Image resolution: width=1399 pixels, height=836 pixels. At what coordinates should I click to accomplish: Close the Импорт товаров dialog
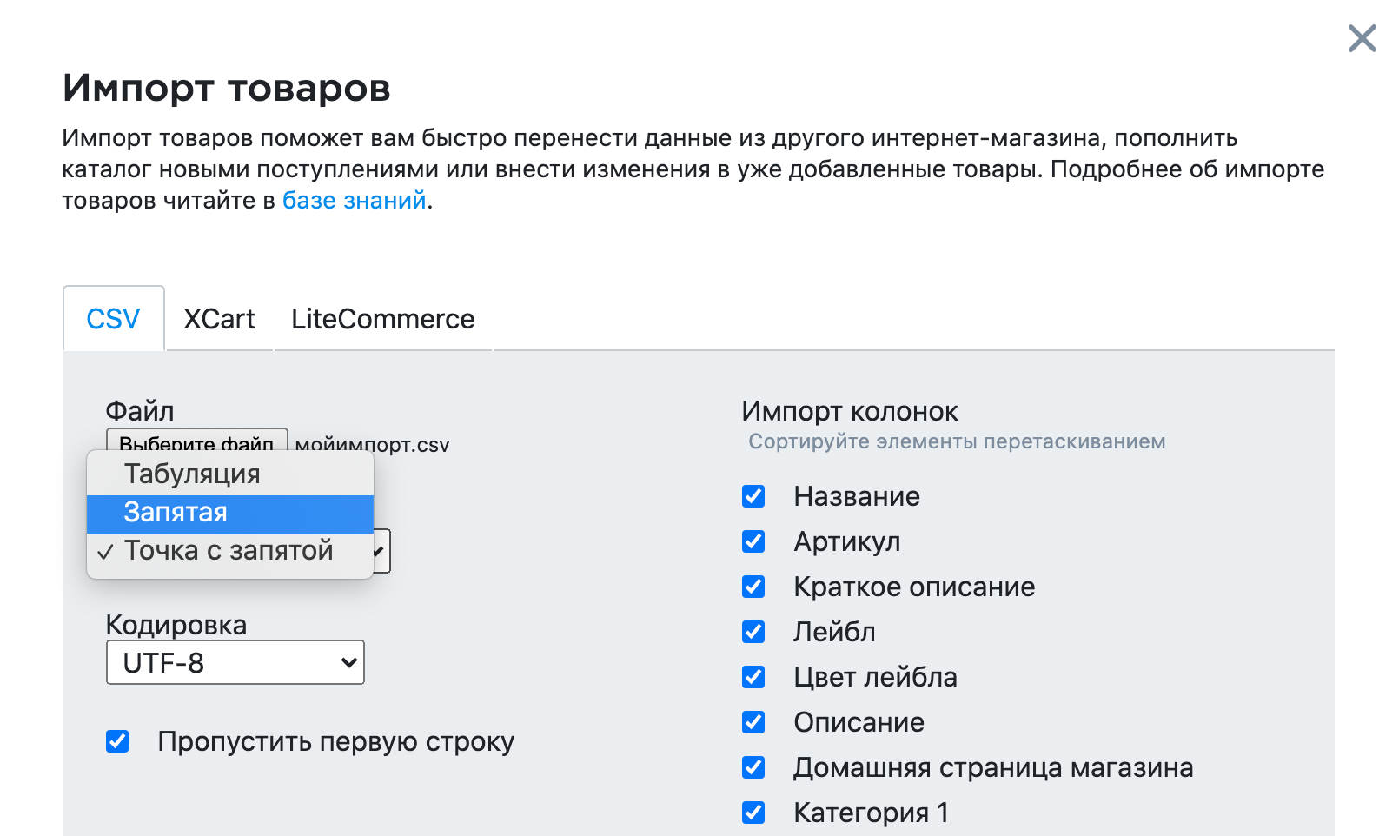tap(1362, 38)
